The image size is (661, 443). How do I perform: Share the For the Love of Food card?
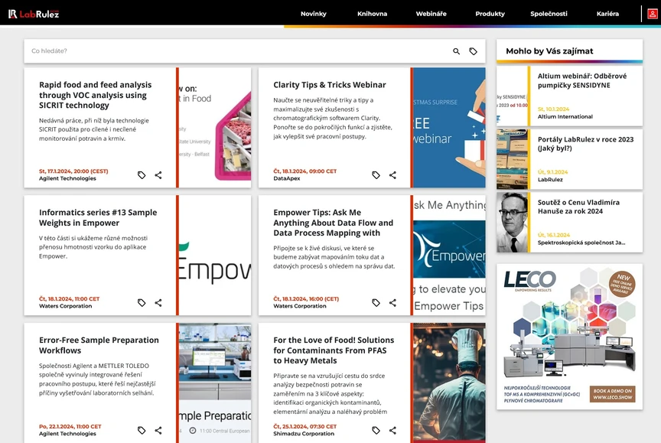point(392,431)
